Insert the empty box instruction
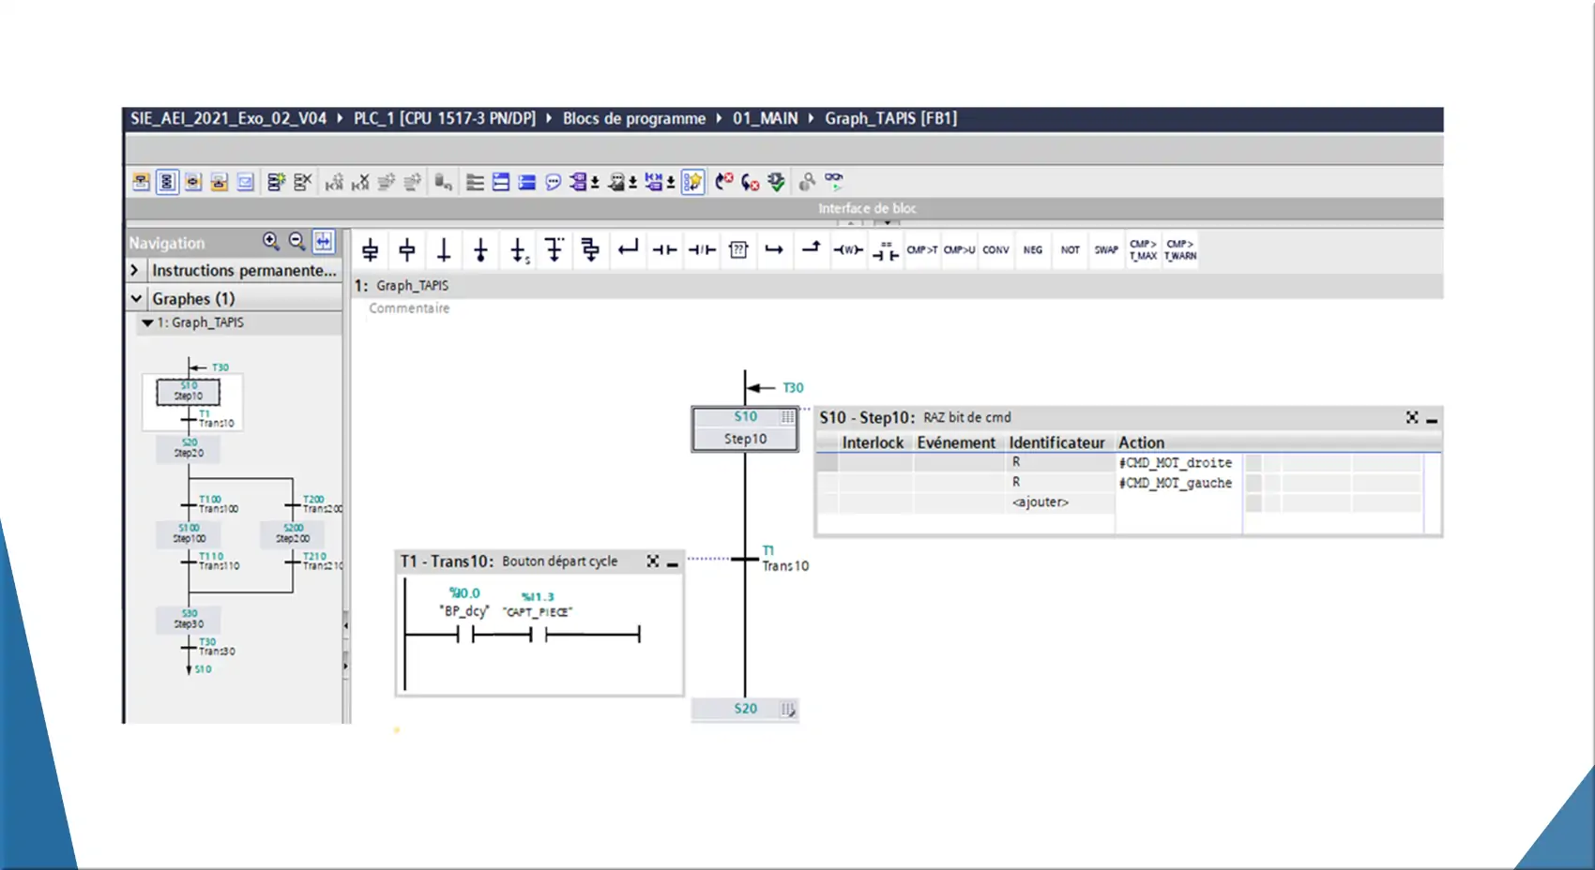1595x870 pixels. [738, 250]
